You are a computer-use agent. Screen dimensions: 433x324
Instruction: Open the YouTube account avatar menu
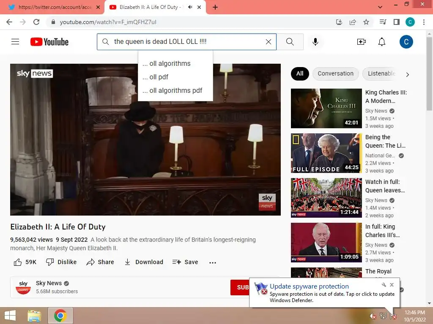tap(406, 42)
